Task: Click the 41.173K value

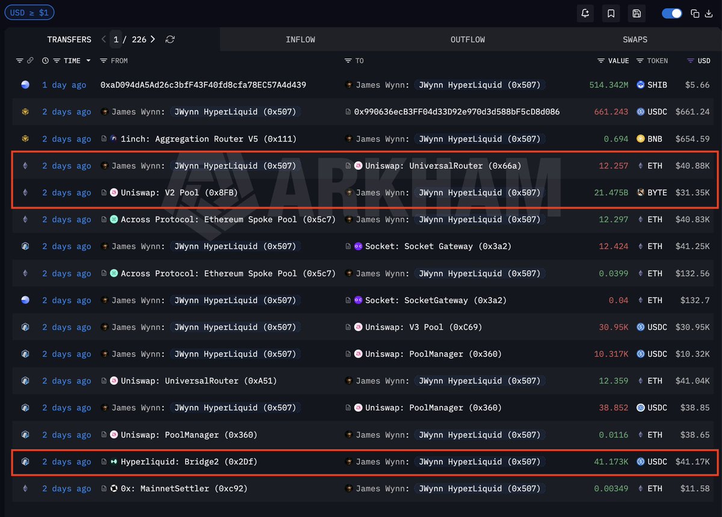Action: pos(611,462)
